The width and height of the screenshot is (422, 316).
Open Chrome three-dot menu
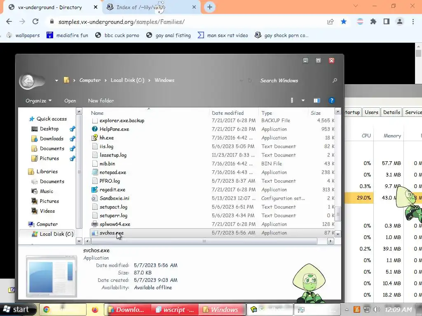[413, 21]
